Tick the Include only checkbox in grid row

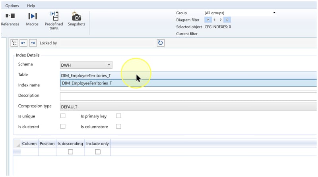tap(97, 152)
